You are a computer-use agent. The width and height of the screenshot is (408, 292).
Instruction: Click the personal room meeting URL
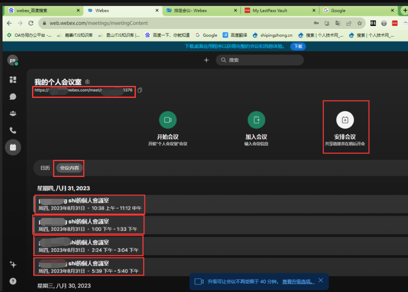point(84,90)
